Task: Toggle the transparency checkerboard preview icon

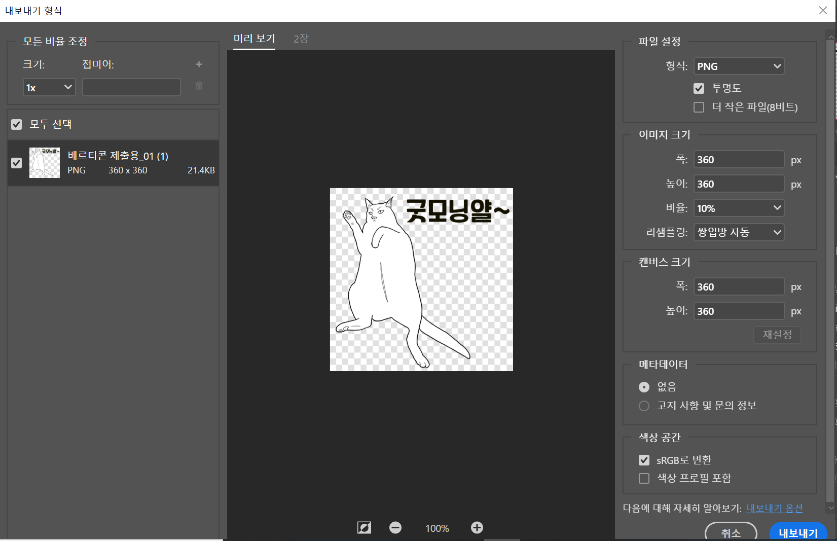Action: [363, 527]
